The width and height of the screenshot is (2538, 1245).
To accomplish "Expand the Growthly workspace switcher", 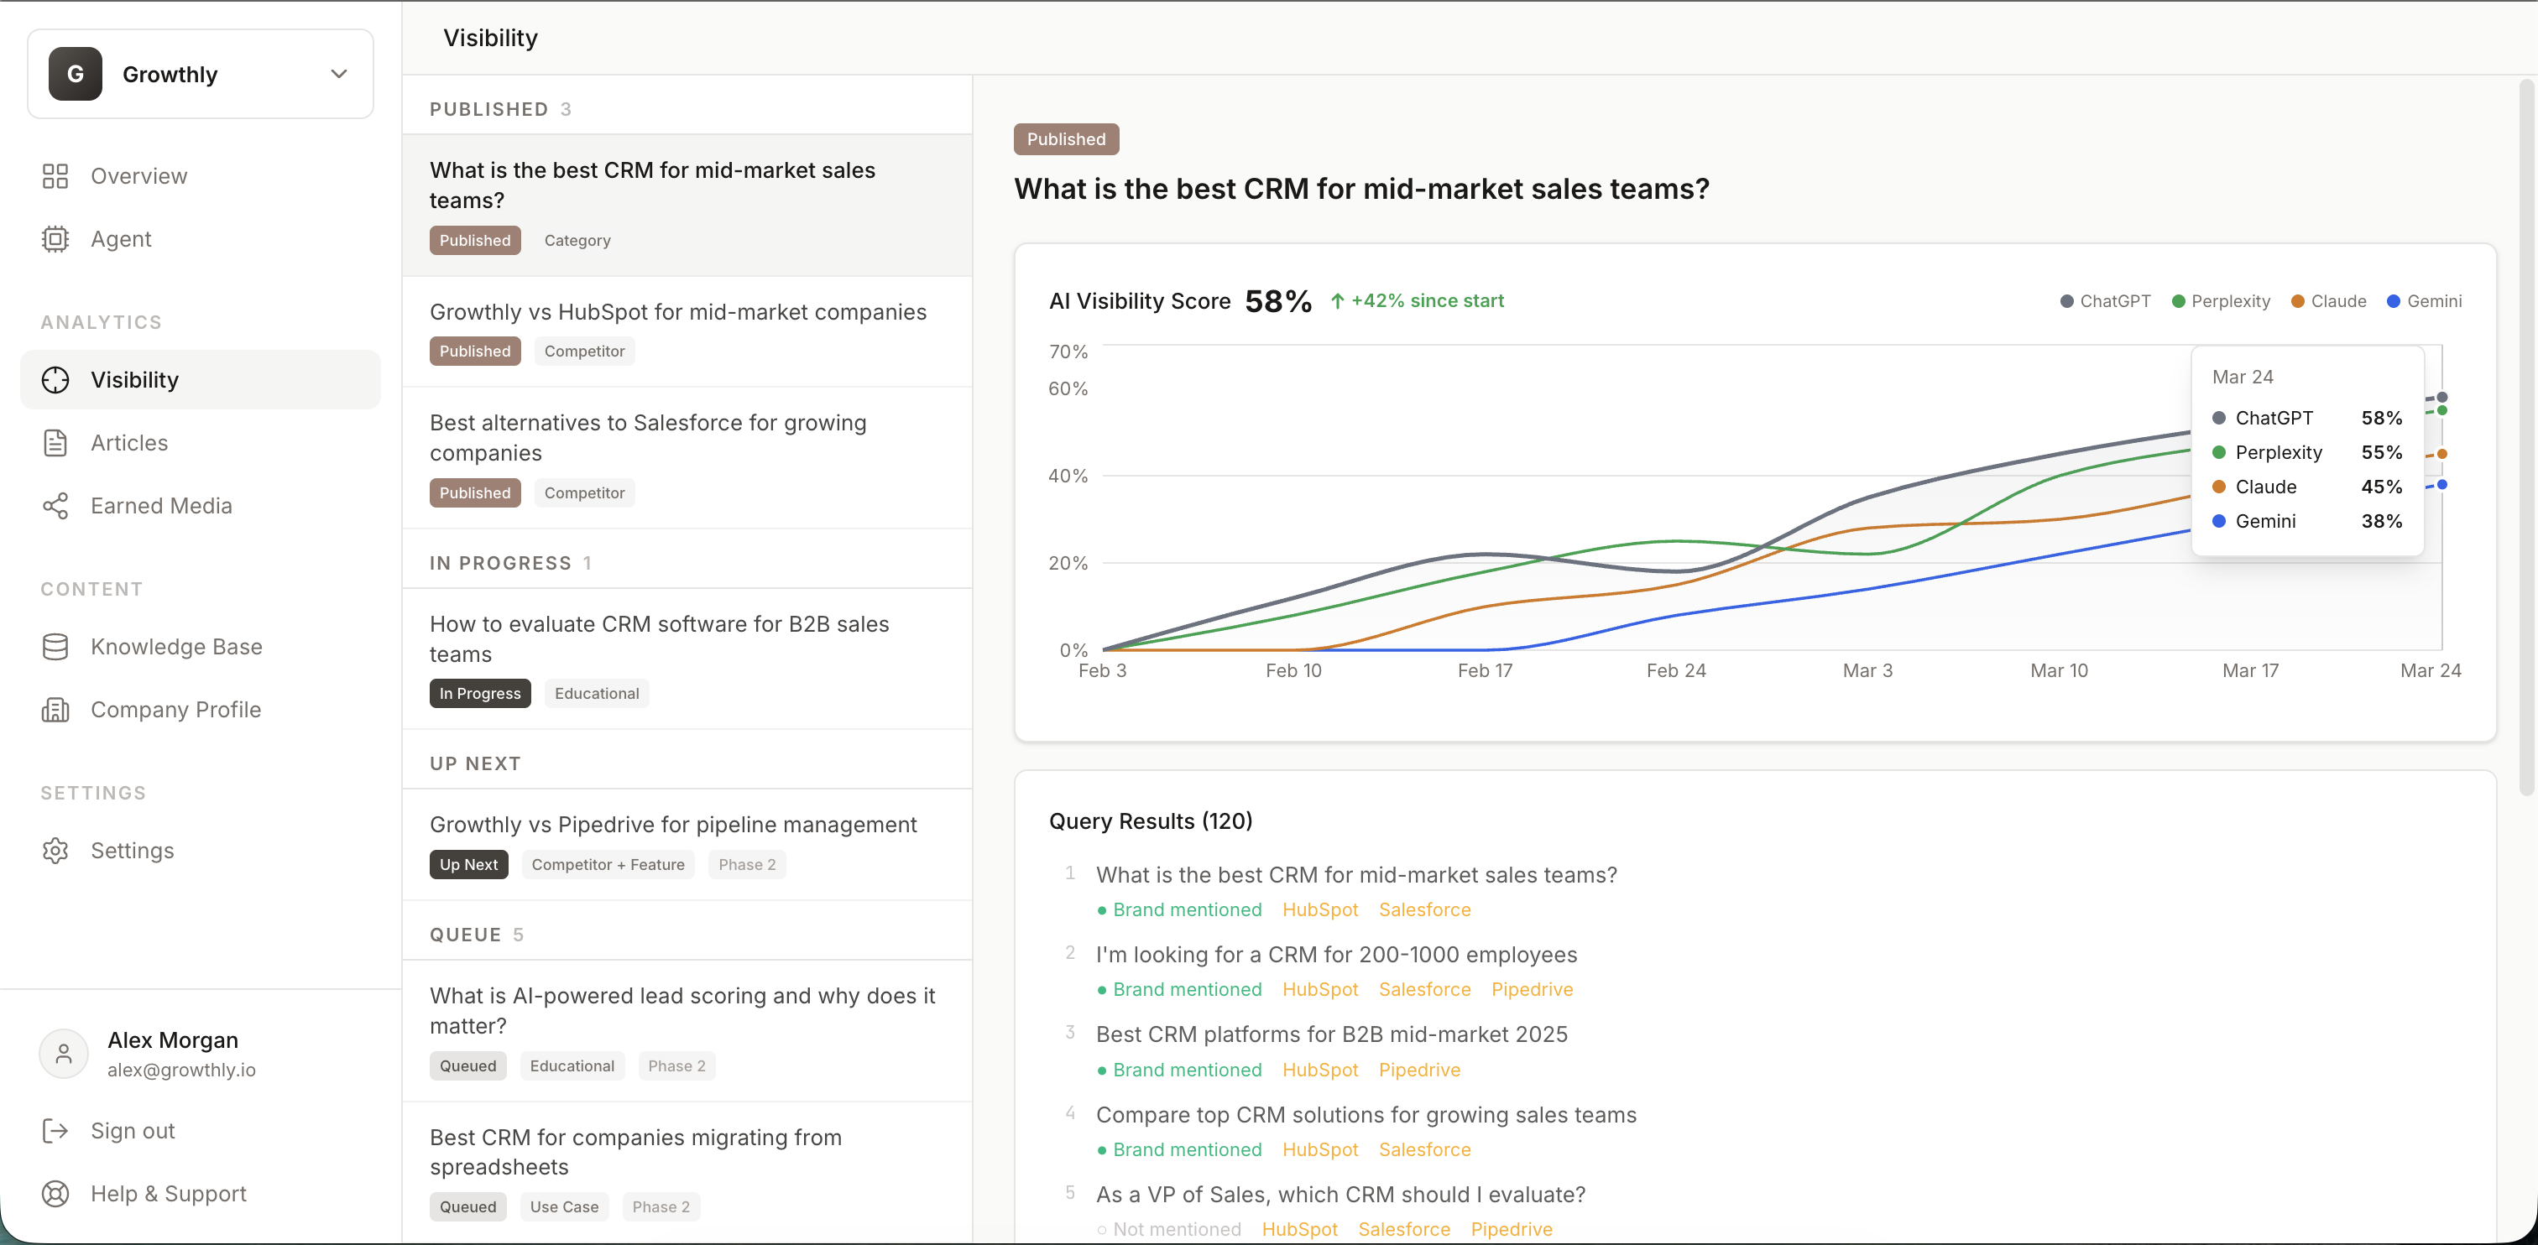I will pos(339,73).
